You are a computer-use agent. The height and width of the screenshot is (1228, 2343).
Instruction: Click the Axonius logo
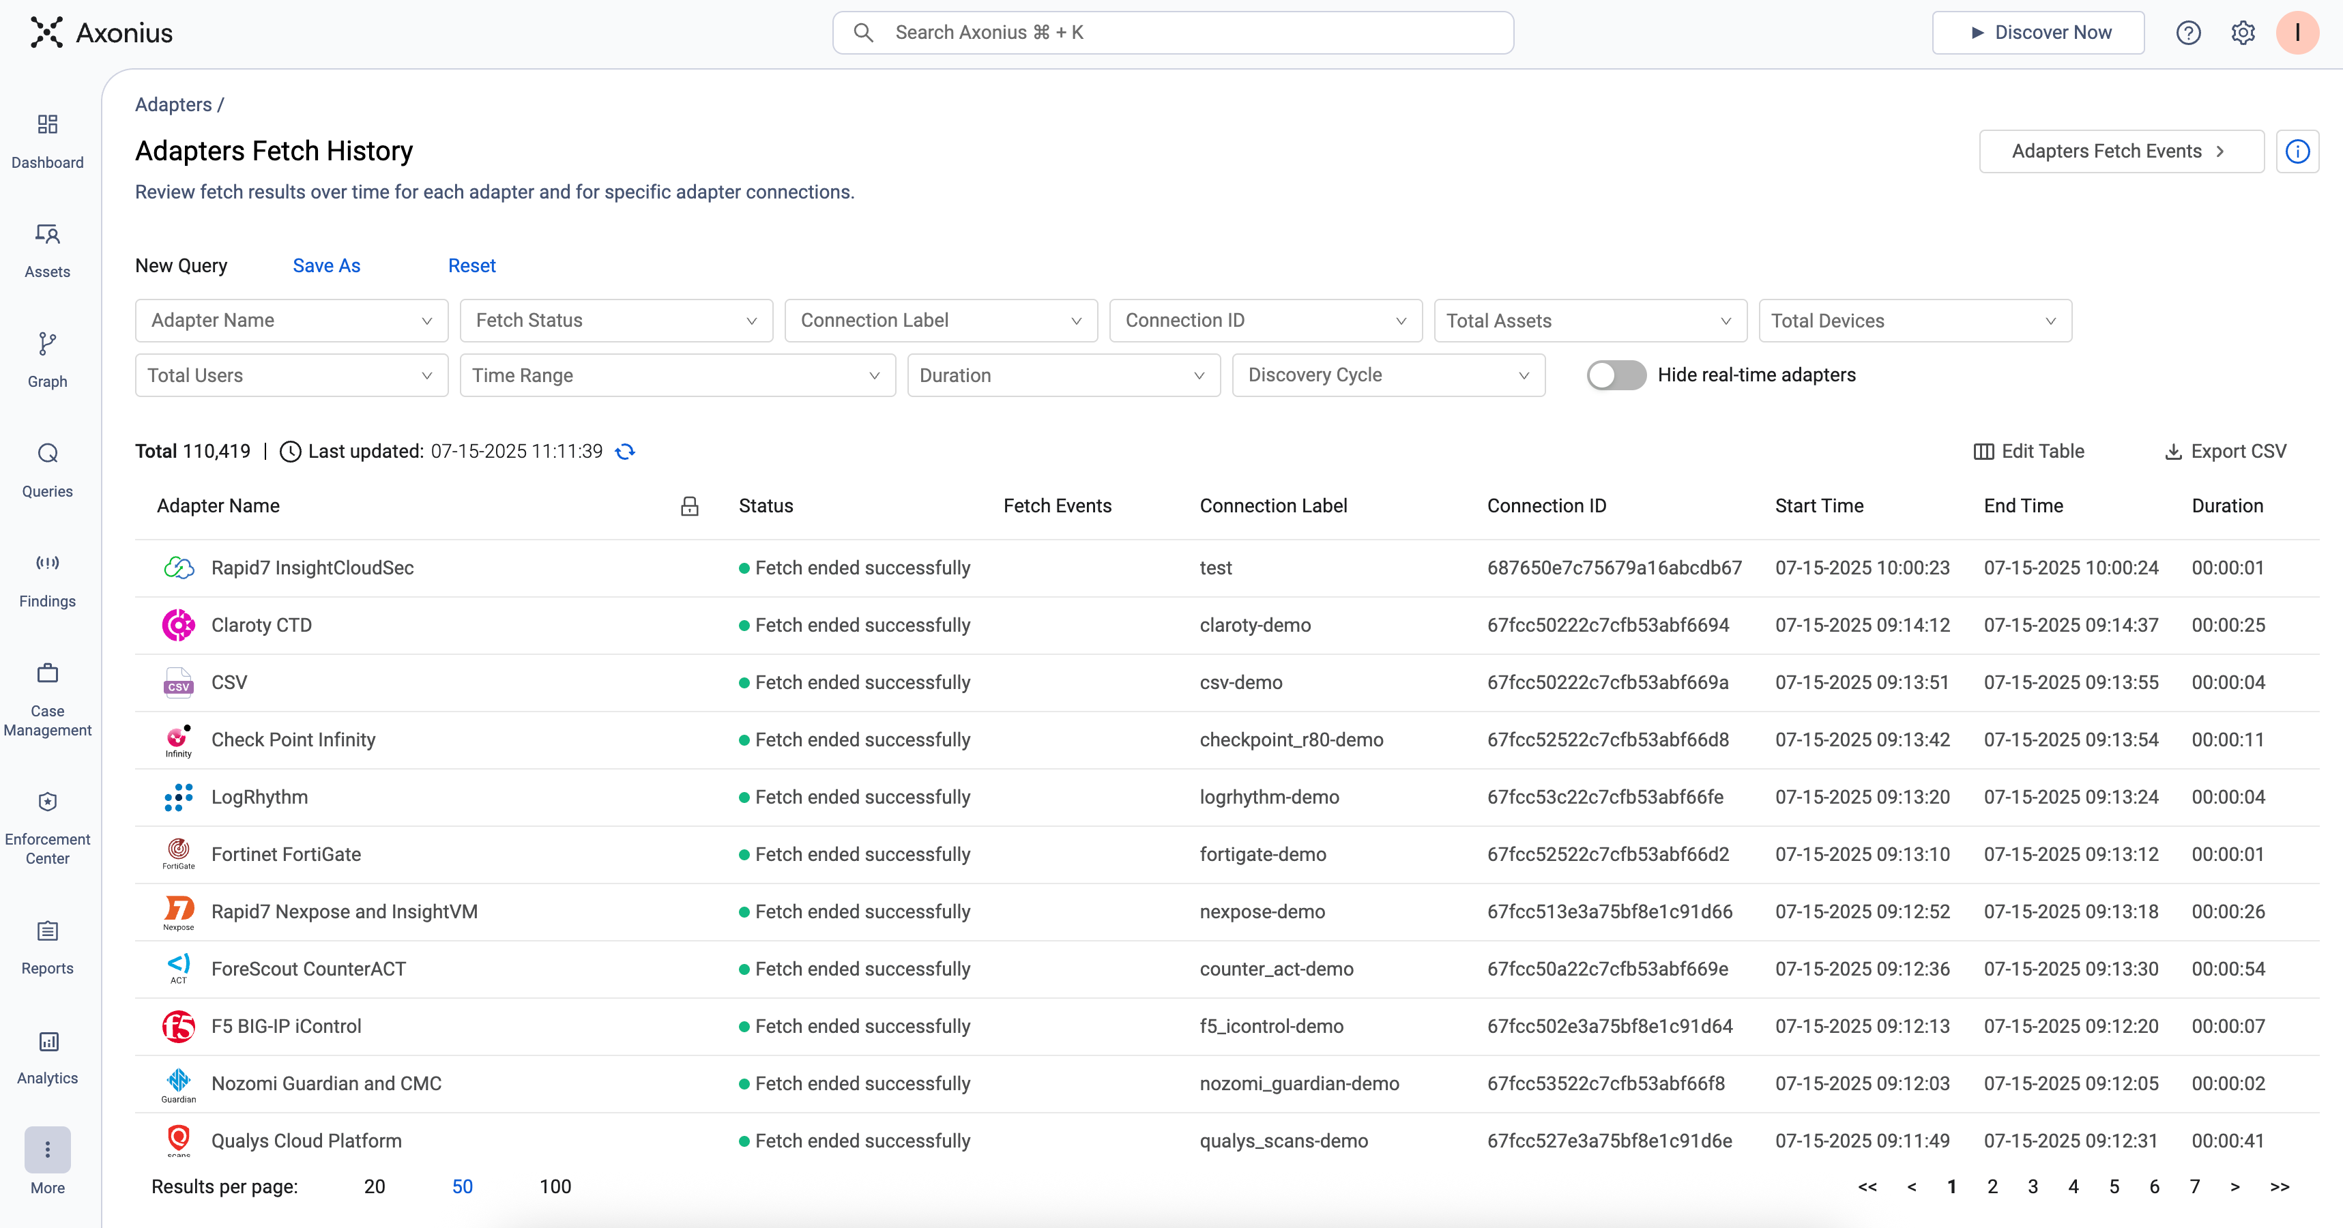[101, 33]
